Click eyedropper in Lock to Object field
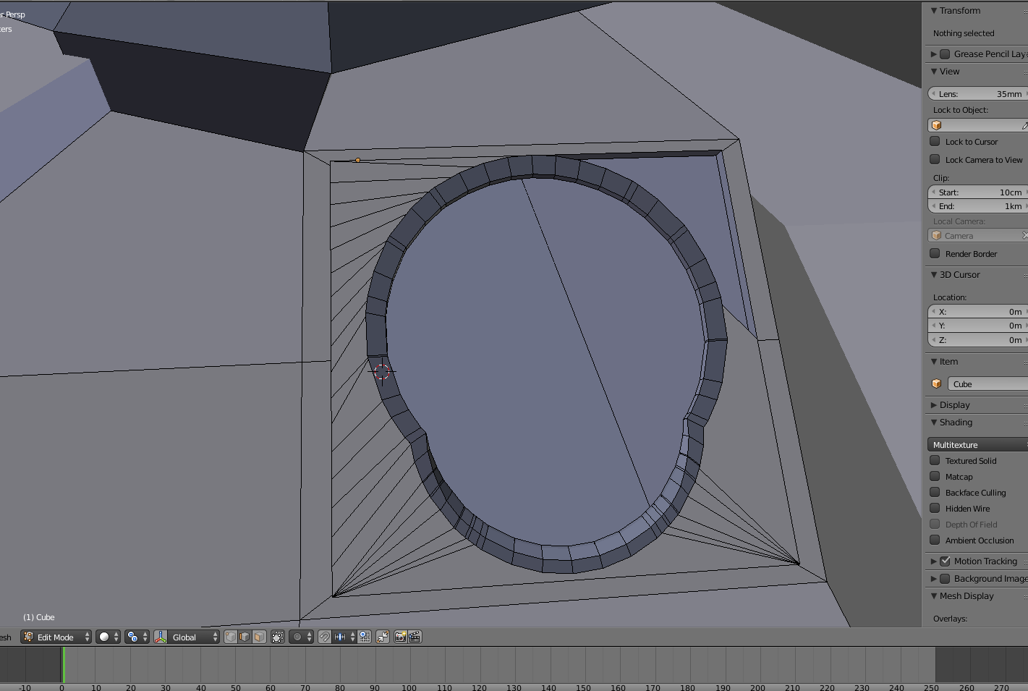Viewport: 1028px width, 691px height. [x=1024, y=125]
